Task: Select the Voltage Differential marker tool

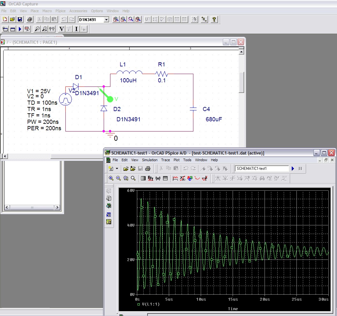Action: (52, 29)
